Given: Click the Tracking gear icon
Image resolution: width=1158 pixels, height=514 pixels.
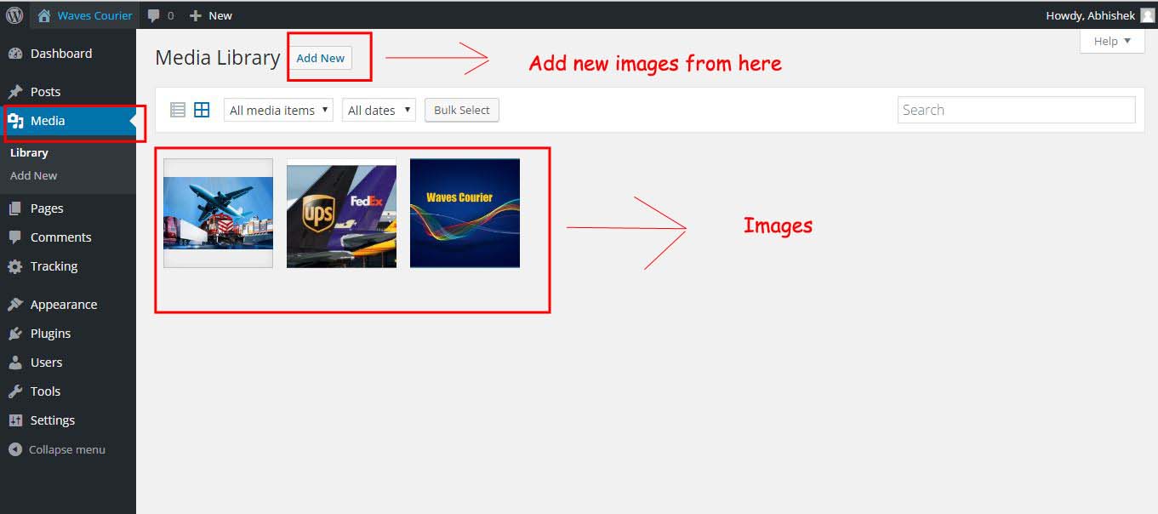Looking at the screenshot, I should [x=15, y=266].
